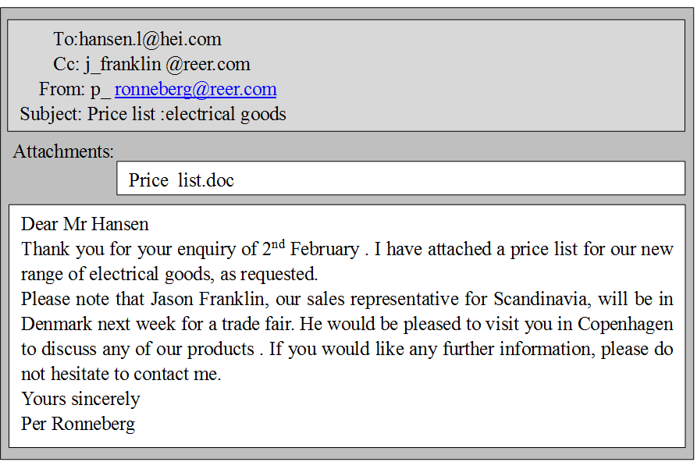Screen dimensions: 697x462
Task: Click the 'Dear Mr Hansen' greeting
Action: point(84,225)
